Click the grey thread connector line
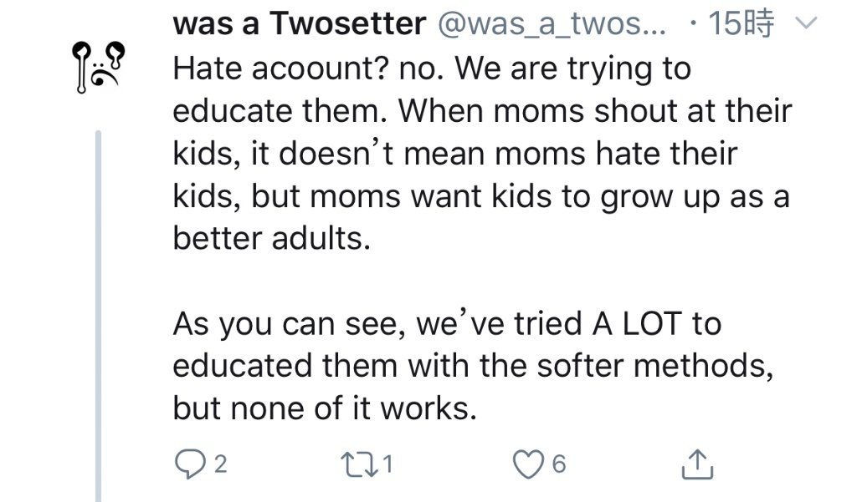Viewport: 857px width, 502px height. (99, 316)
